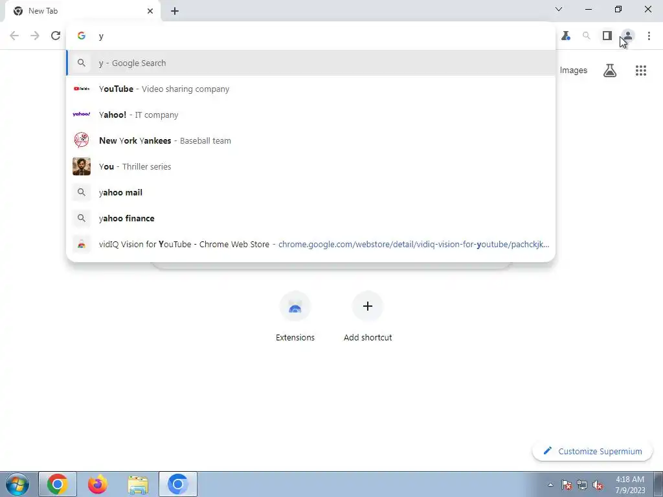This screenshot has width=663, height=497.
Task: Select the New Tab tab
Action: [82, 11]
